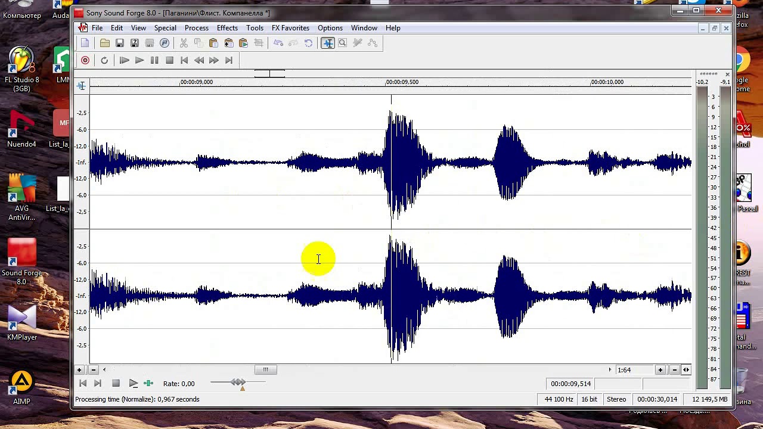Click the 00:00:09,500 ruler mark

click(x=402, y=82)
